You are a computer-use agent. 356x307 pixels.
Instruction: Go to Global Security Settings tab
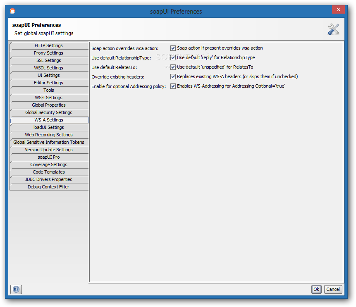click(49, 112)
